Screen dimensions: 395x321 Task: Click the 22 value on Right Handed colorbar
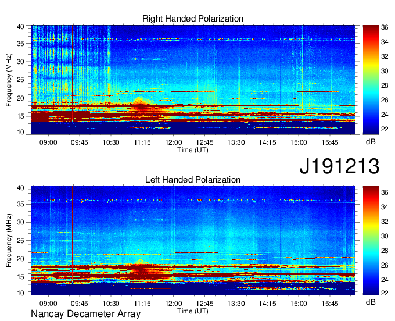tap(385, 129)
